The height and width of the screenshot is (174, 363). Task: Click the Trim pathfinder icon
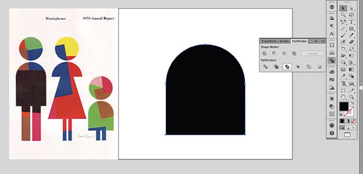pyautogui.click(x=276, y=67)
